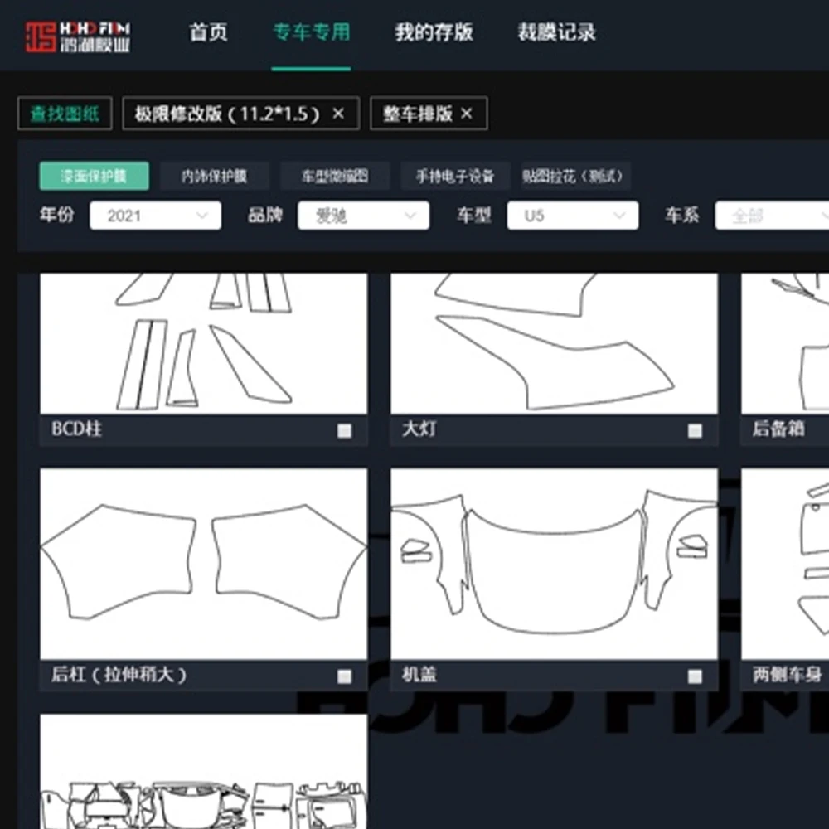Click the 大灯 label text

click(x=419, y=429)
